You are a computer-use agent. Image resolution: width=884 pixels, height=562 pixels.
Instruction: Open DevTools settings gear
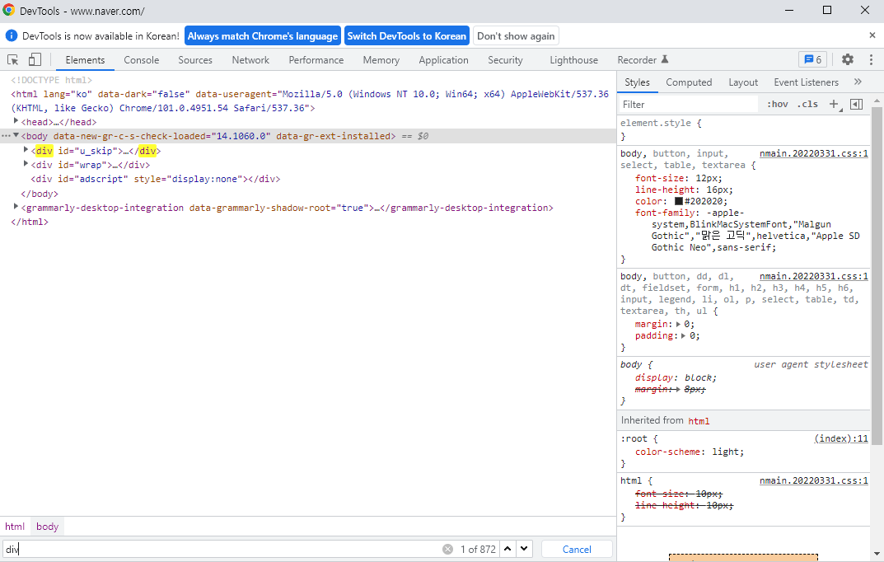(848, 60)
